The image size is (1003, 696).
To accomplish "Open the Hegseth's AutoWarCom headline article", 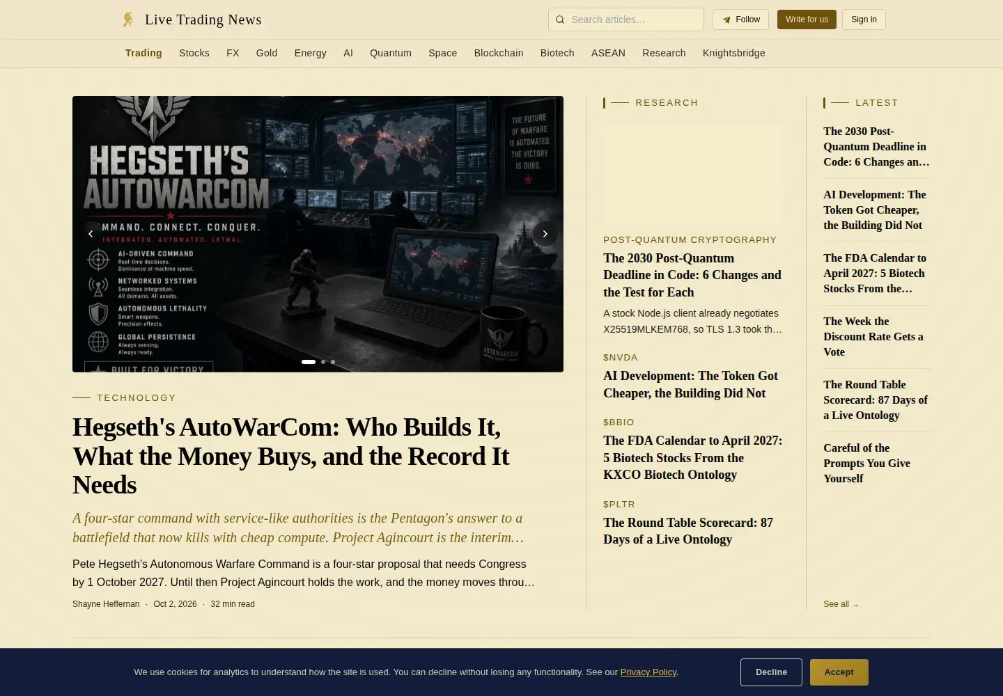I will [x=291, y=456].
